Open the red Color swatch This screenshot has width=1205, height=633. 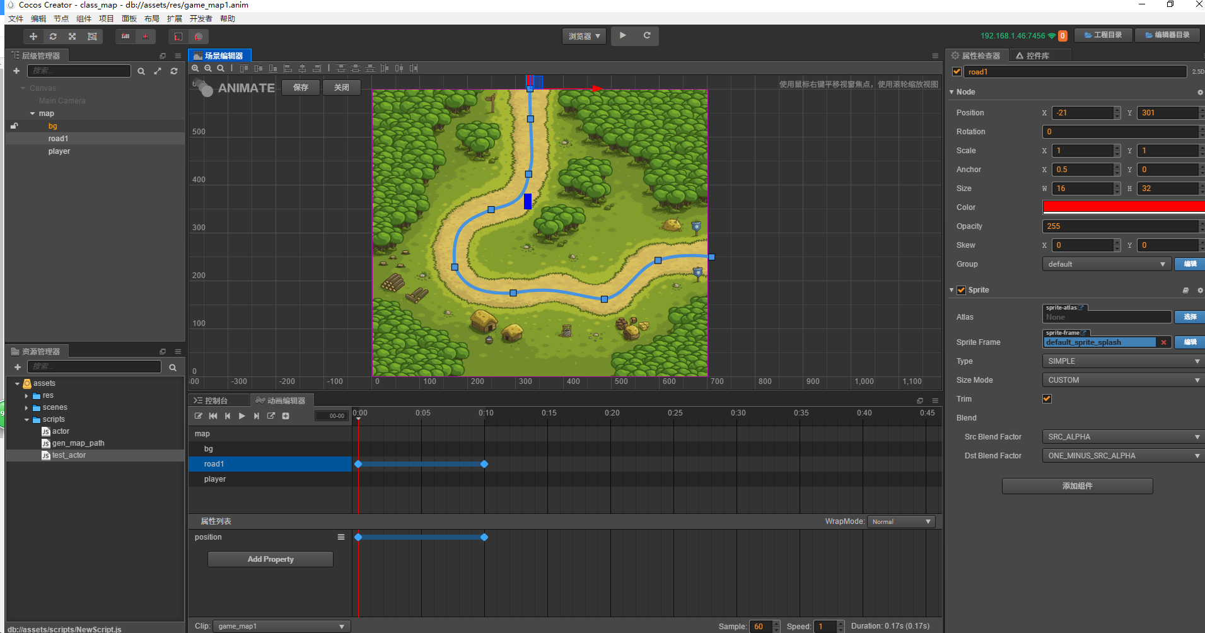(x=1124, y=207)
